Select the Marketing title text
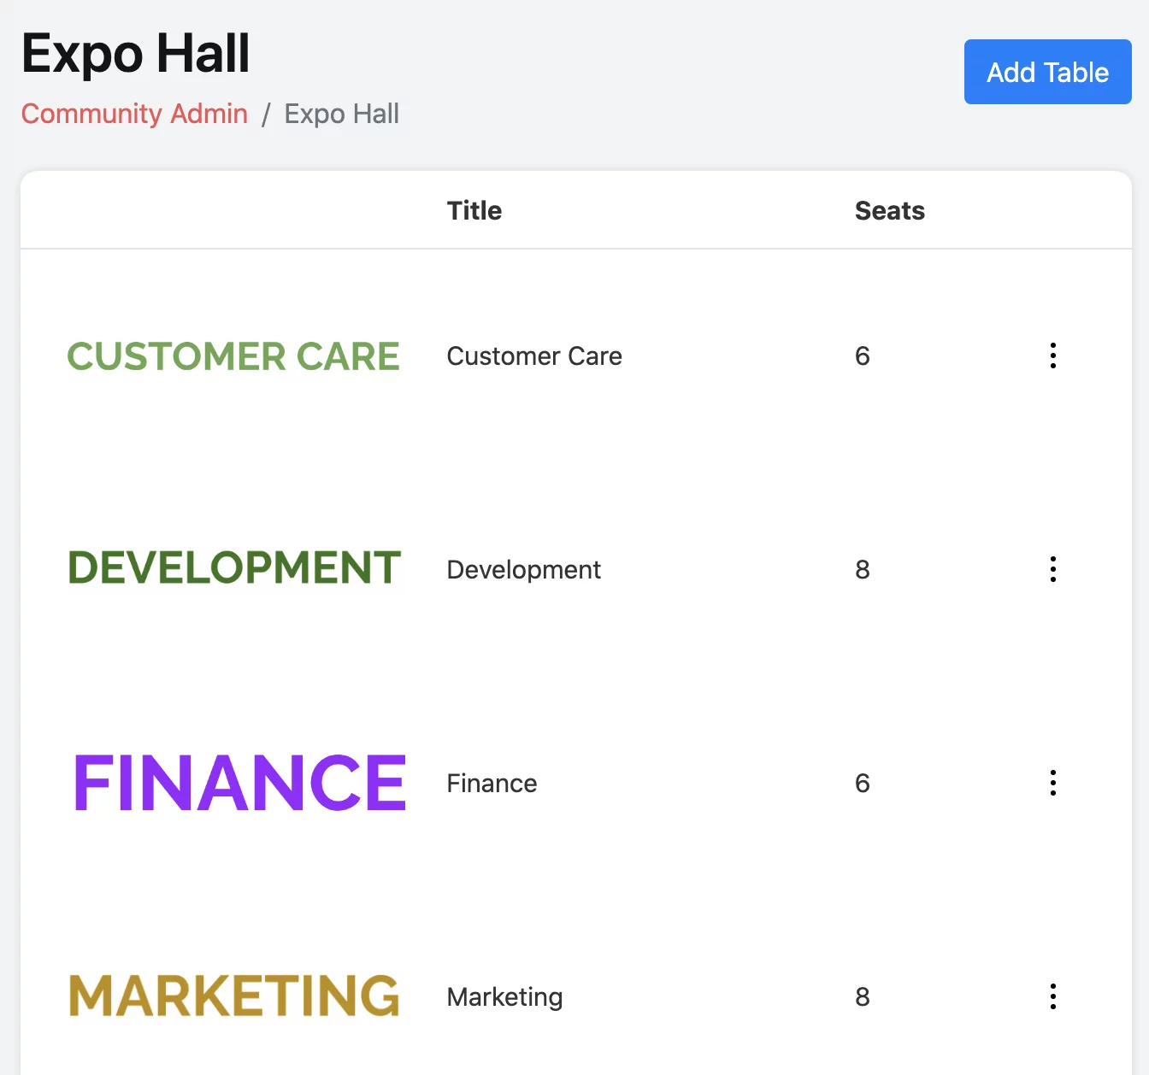Image resolution: width=1149 pixels, height=1075 pixels. coord(504,997)
